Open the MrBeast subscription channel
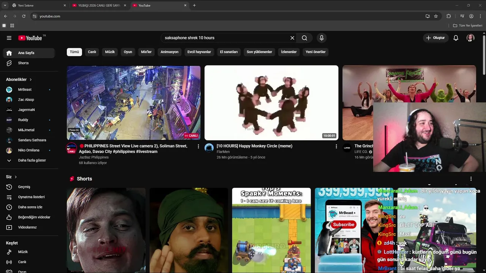The width and height of the screenshot is (486, 273). (29, 89)
